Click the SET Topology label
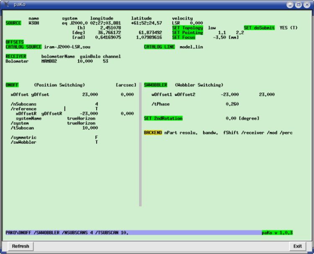Image resolution: width=314 pixels, height=254 pixels. click(x=188, y=28)
